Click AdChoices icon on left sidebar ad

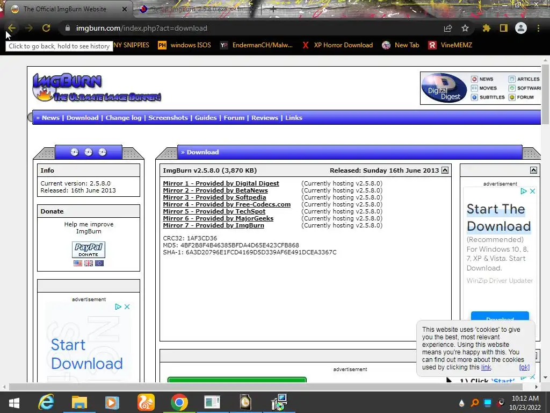(118, 307)
